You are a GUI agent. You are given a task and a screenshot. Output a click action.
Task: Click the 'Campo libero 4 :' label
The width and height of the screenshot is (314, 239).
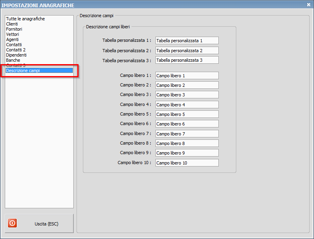(x=135, y=104)
